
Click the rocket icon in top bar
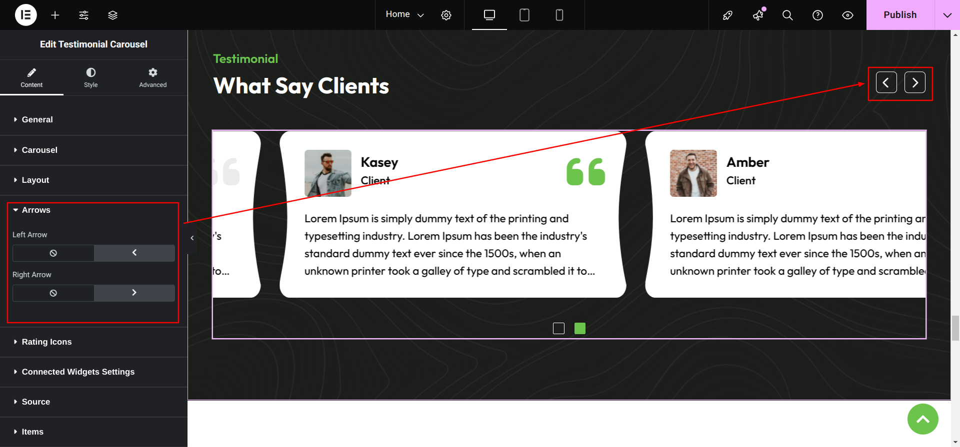pos(727,15)
